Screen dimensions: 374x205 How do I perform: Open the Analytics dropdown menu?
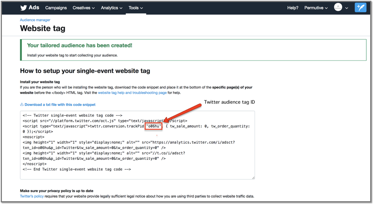pos(111,8)
